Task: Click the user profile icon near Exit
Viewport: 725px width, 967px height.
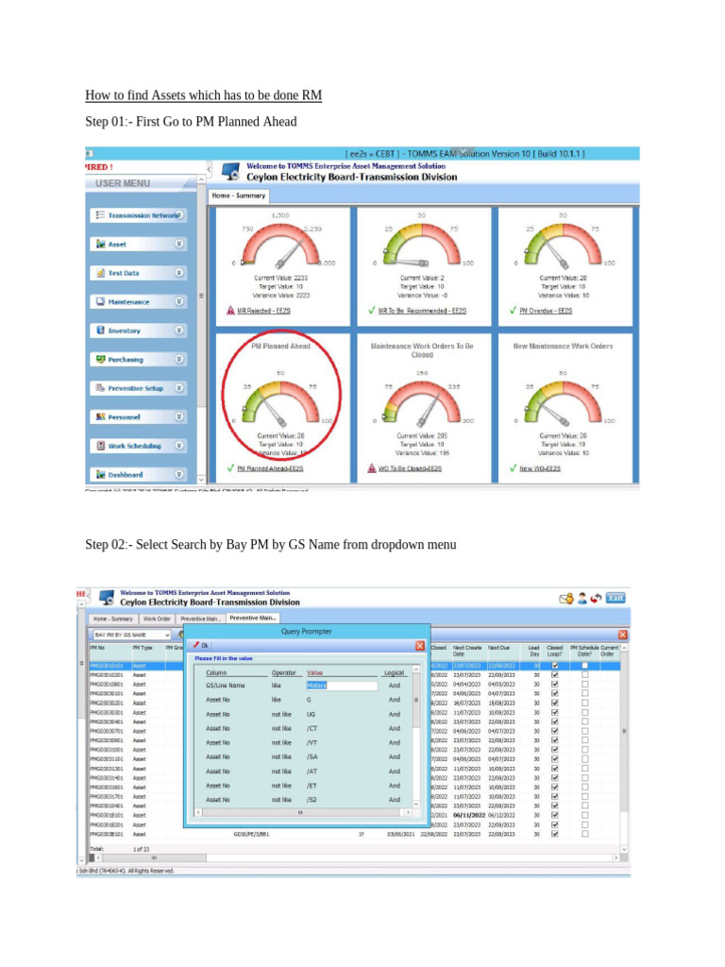Action: (582, 598)
